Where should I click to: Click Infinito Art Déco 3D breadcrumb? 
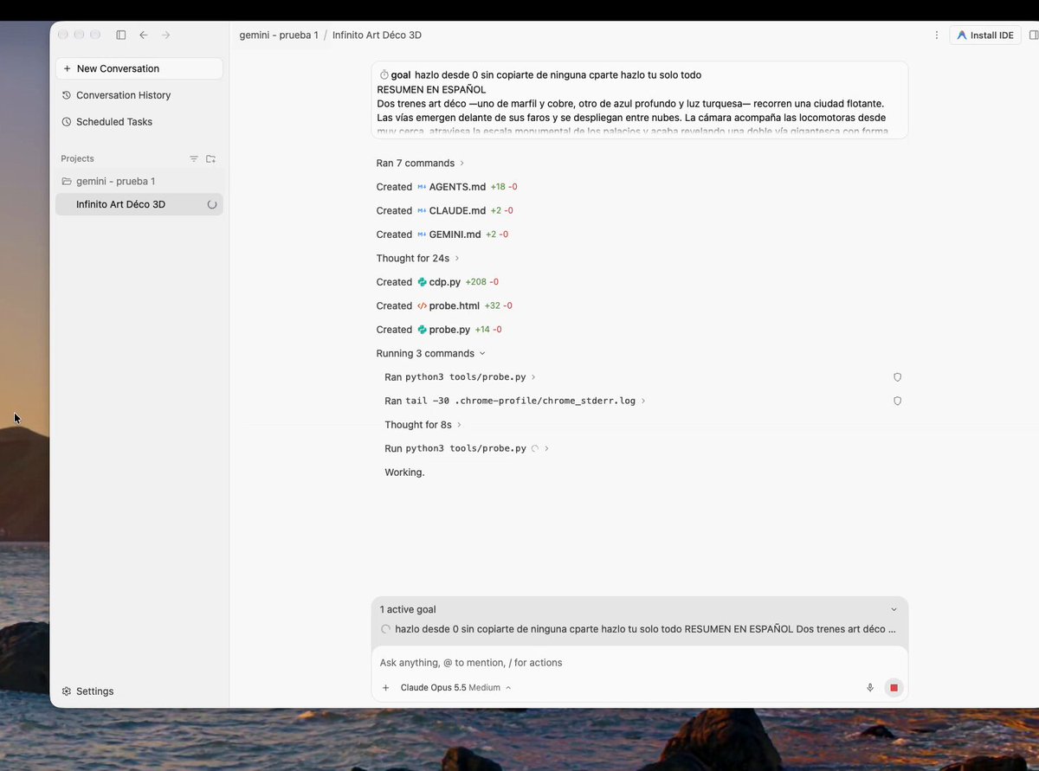click(x=377, y=35)
